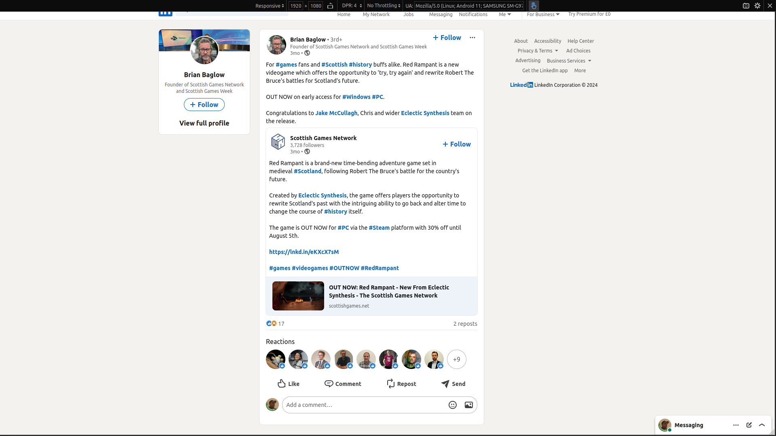The image size is (776, 436).
Task: Click the rotate viewport icon
Action: click(x=330, y=6)
